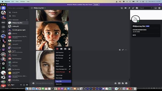162x91 pixels.
Task: Choose Open Link in context menu
Action: pyautogui.click(x=63, y=84)
